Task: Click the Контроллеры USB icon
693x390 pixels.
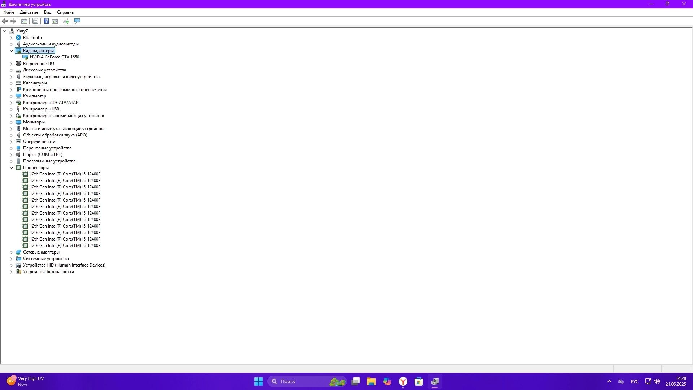Action: (18, 109)
